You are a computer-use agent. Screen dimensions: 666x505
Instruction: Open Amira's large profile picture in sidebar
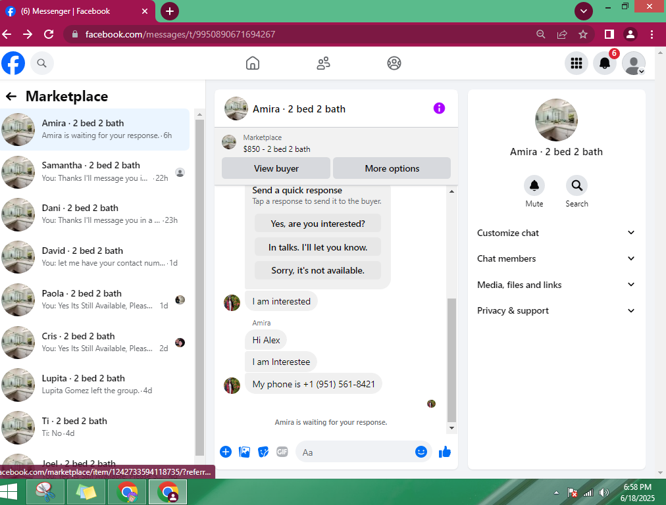(556, 120)
